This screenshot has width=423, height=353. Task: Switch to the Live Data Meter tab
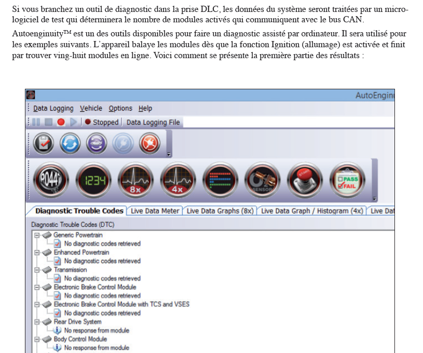pos(155,211)
